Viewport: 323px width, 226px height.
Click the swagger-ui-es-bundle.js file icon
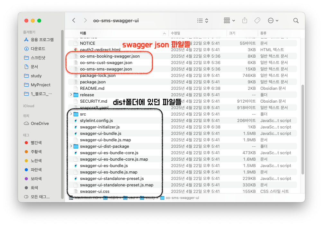point(76,165)
